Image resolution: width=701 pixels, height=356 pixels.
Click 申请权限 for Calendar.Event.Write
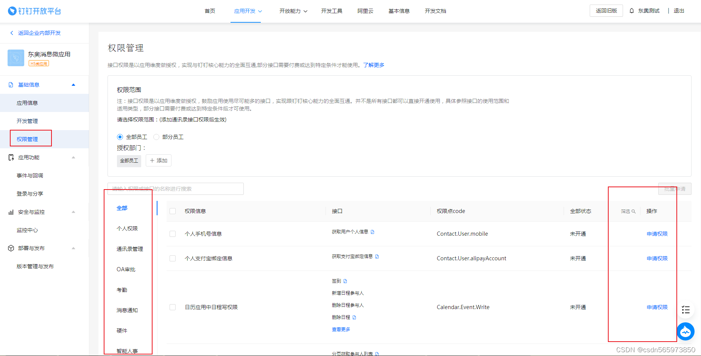coord(657,307)
